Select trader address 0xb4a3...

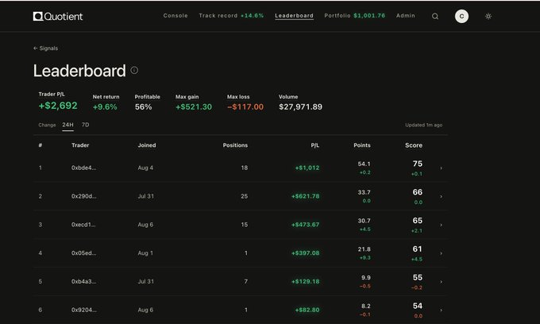tap(84, 282)
